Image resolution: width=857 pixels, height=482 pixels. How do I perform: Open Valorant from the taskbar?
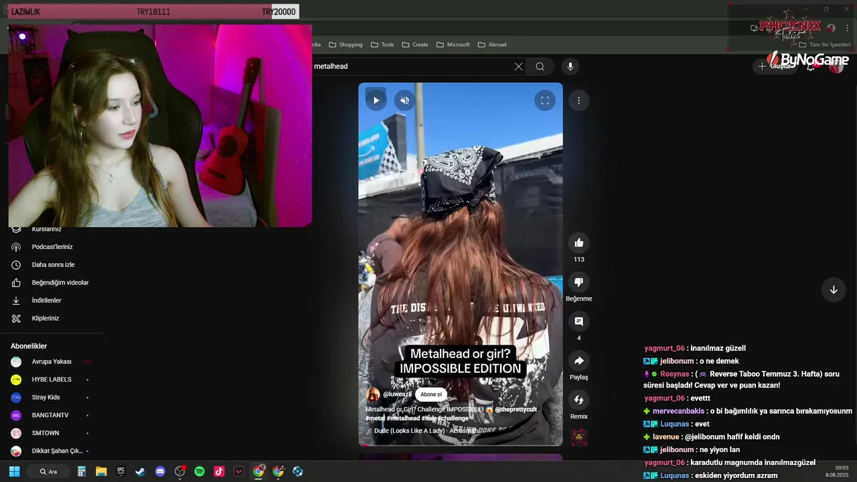[238, 471]
